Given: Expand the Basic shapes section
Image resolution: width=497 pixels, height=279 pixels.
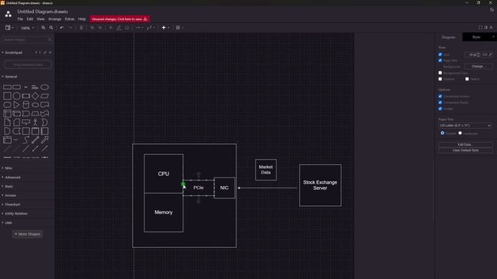Looking at the screenshot, I should [8, 186].
